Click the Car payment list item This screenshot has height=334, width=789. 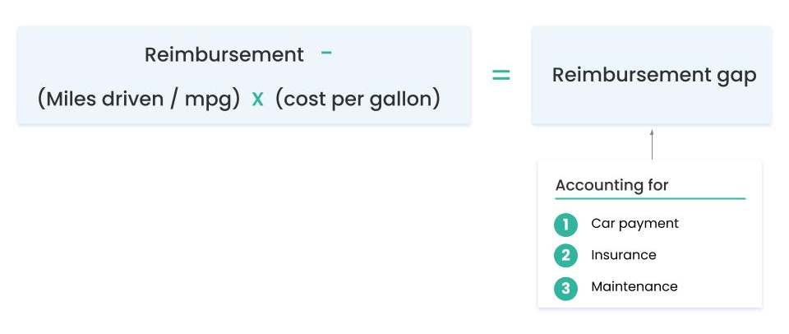[x=634, y=224]
